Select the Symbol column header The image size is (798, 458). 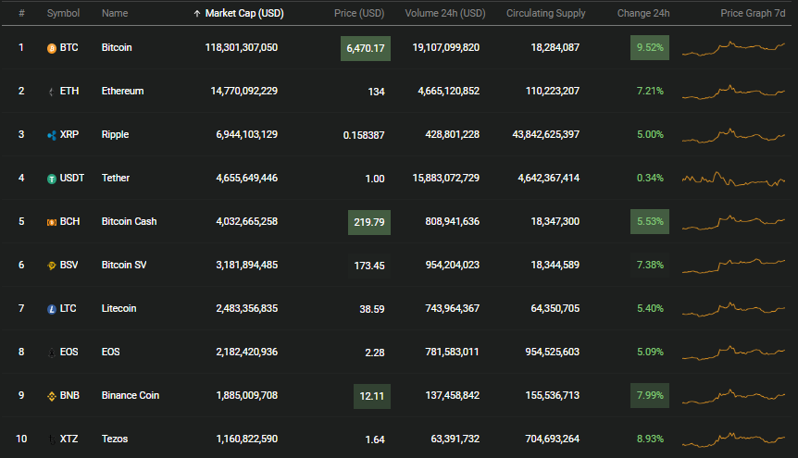pyautogui.click(x=63, y=13)
